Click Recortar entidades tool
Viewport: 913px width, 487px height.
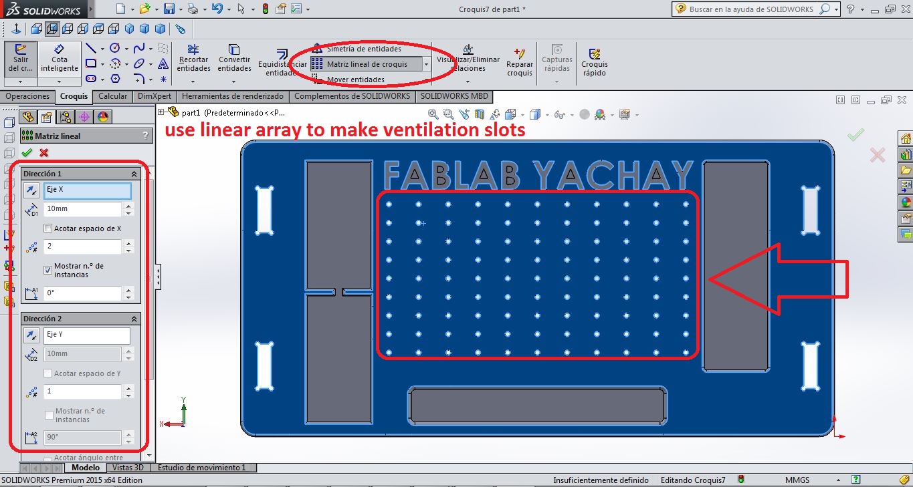tap(194, 59)
